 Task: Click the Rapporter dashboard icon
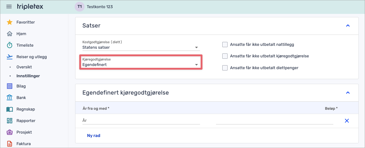[x=10, y=121]
